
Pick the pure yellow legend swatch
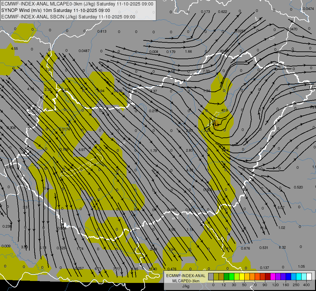(x=242, y=276)
